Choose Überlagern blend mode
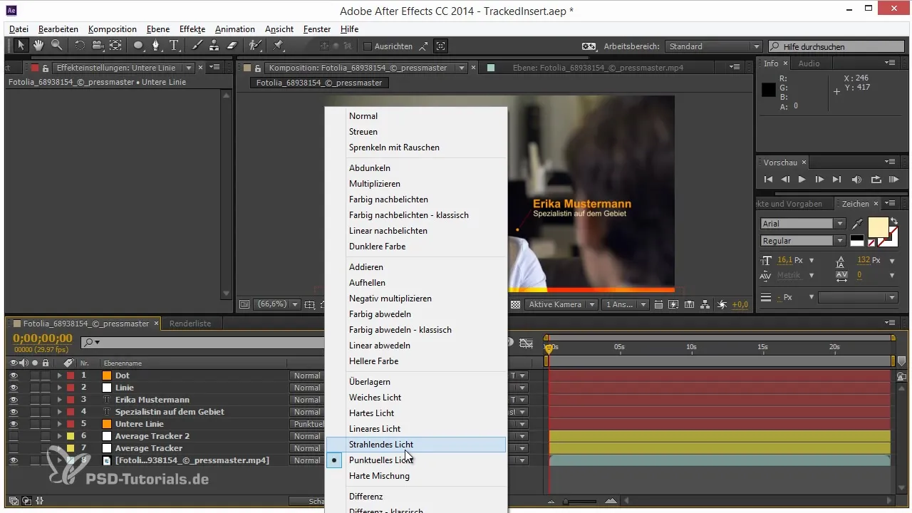Screen dimensions: 912x513 [416, 382]
